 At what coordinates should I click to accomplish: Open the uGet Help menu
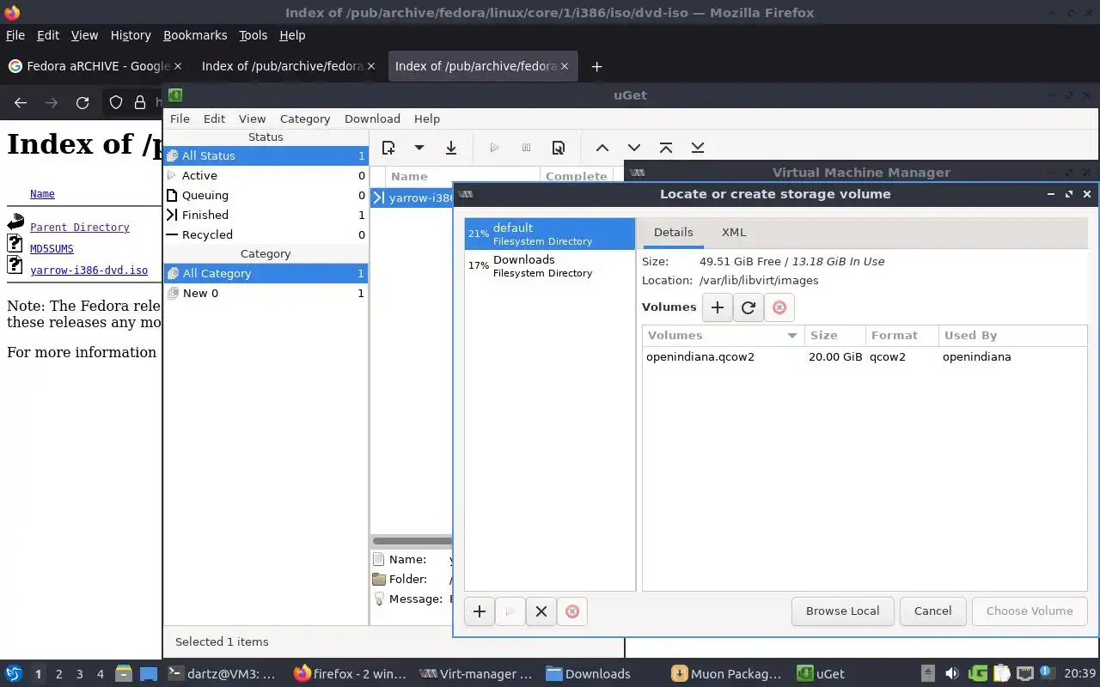point(427,119)
